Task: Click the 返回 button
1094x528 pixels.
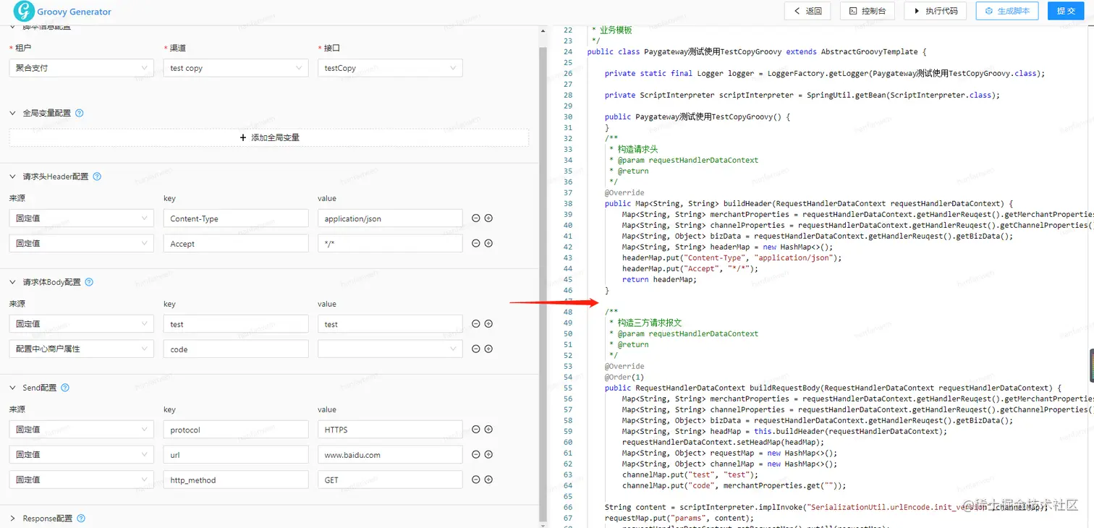Action: click(809, 11)
